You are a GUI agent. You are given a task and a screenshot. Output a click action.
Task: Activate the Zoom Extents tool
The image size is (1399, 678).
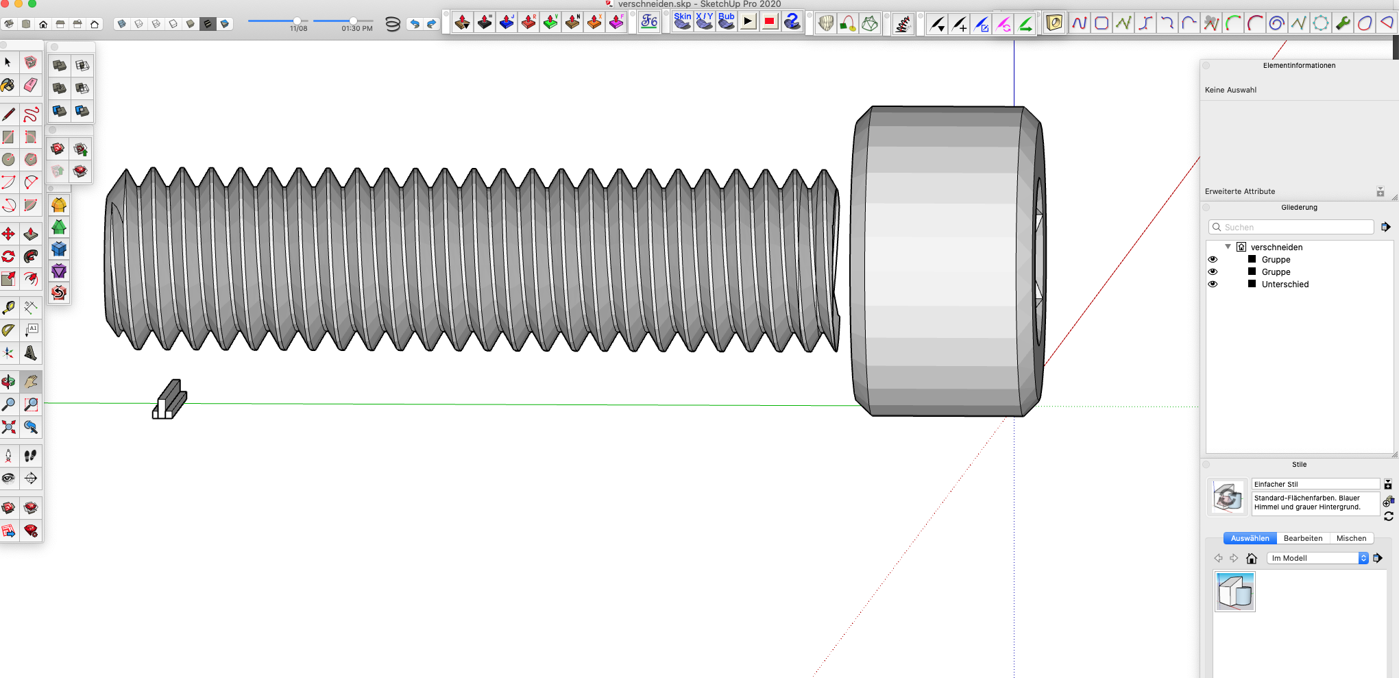point(8,427)
